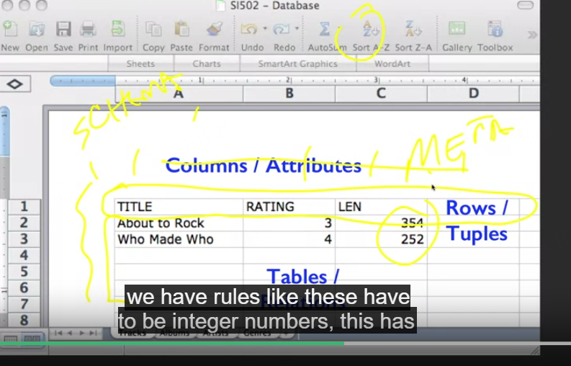The height and width of the screenshot is (366, 571).
Task: Select column A header
Action: 179,94
